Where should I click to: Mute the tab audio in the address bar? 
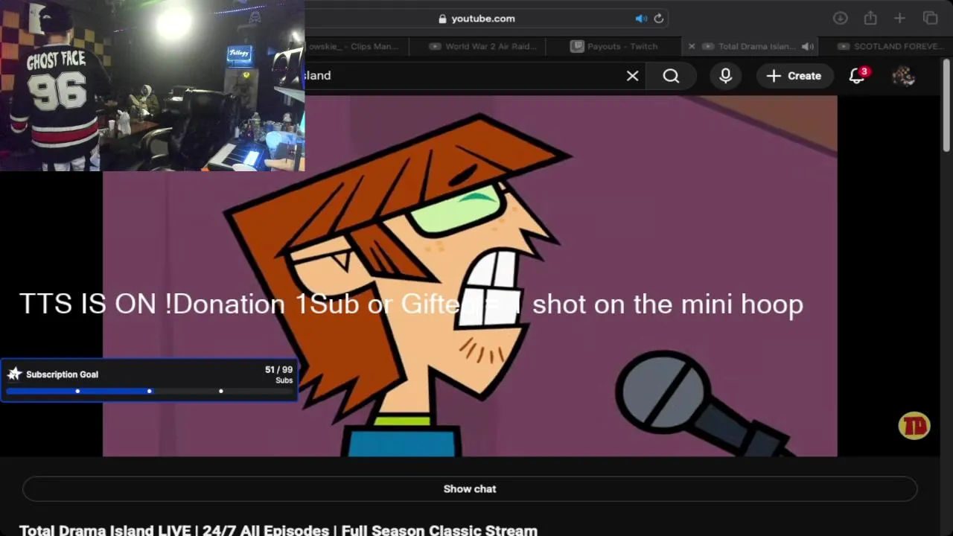pyautogui.click(x=641, y=19)
